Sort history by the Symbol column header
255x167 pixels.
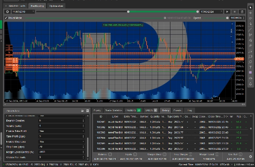point(144,117)
